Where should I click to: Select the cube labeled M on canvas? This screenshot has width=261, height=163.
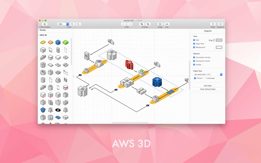click(x=156, y=99)
